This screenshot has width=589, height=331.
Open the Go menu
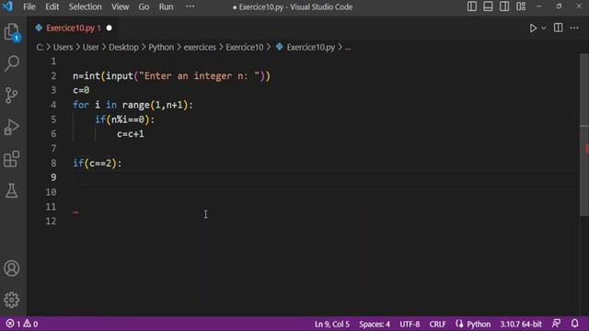144,6
